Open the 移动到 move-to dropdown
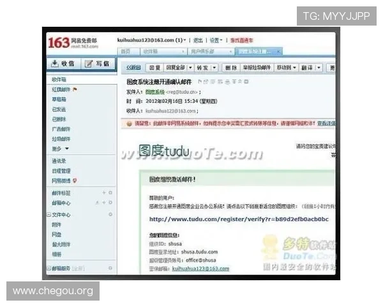Screen dimensions: 383x307 (x=287, y=68)
